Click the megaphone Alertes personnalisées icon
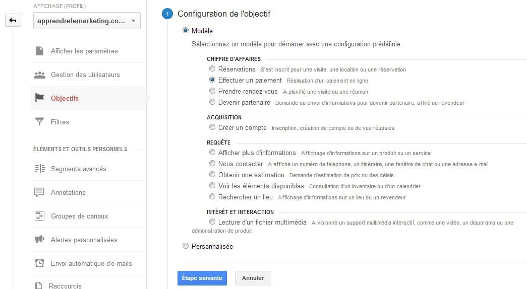The height and width of the screenshot is (289, 527). 39,239
